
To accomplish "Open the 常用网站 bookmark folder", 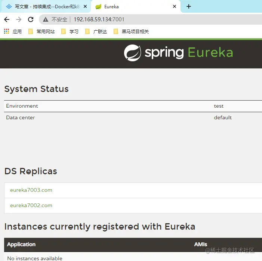I will point(41,31).
